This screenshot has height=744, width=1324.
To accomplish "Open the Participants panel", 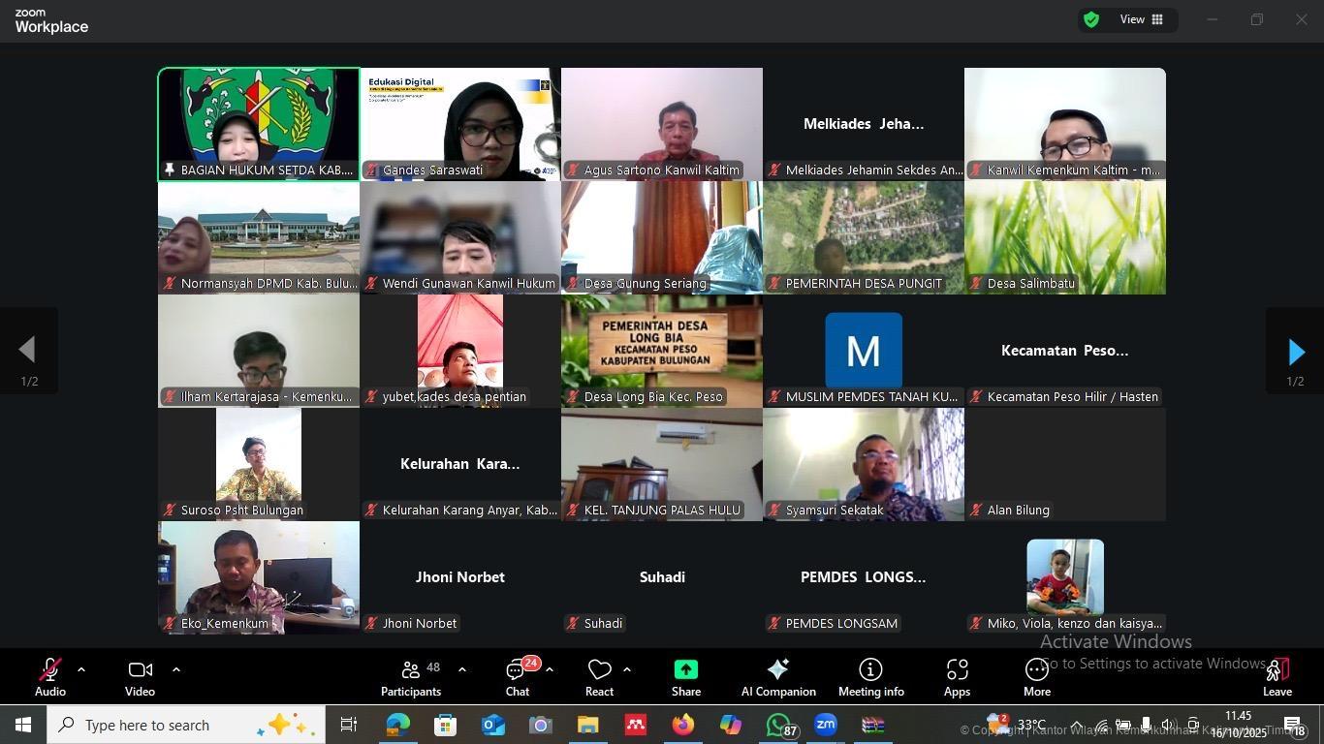I will [x=411, y=677].
